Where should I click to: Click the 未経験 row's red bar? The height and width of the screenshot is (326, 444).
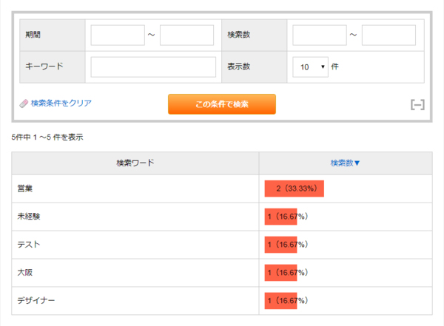click(281, 217)
